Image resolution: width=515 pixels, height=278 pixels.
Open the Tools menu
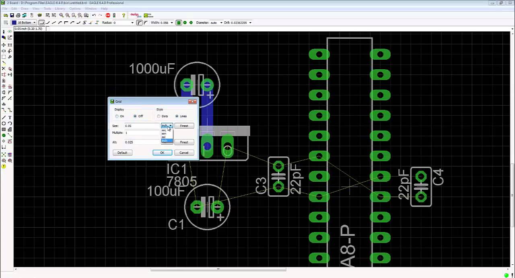tap(47, 8)
